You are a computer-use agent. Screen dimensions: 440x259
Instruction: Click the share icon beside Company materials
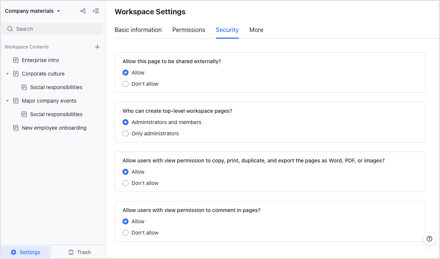[x=83, y=11]
